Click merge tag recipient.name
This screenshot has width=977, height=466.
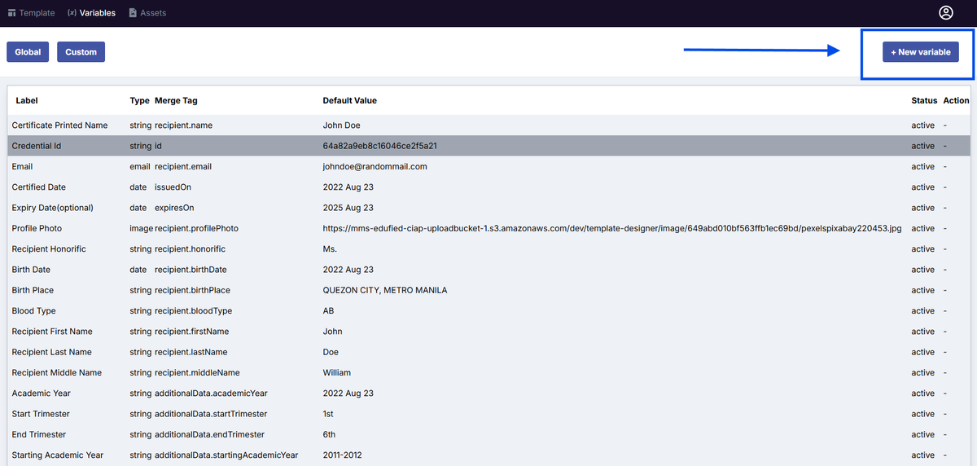point(183,125)
